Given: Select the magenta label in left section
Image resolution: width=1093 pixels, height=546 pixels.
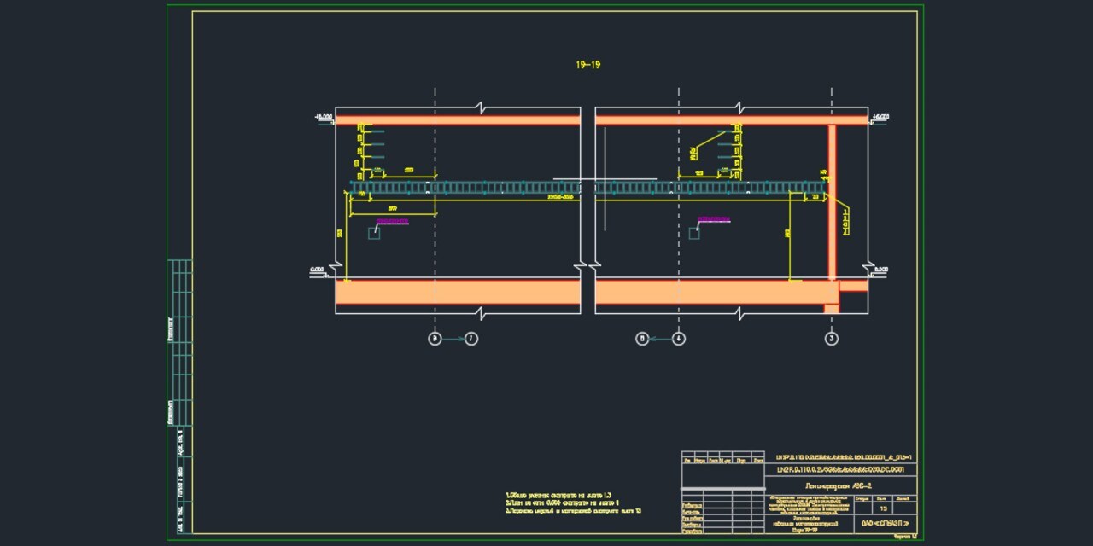Looking at the screenshot, I should 392,221.
